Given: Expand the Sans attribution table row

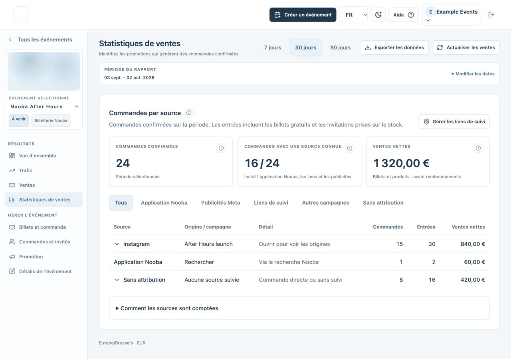Looking at the screenshot, I should [117, 280].
